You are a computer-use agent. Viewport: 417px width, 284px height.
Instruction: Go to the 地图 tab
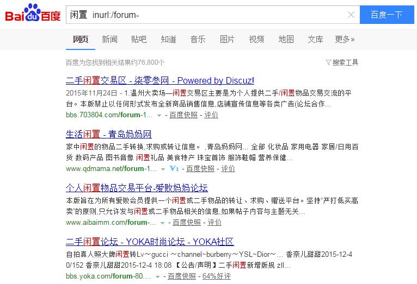[x=286, y=39]
